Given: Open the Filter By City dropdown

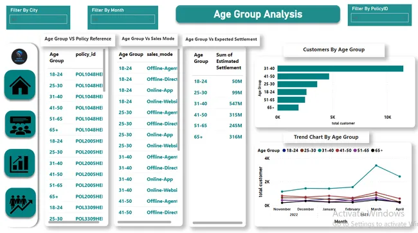Looking at the screenshot, I should (x=38, y=19).
